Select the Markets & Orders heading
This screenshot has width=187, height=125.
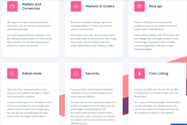(x=100, y=6)
